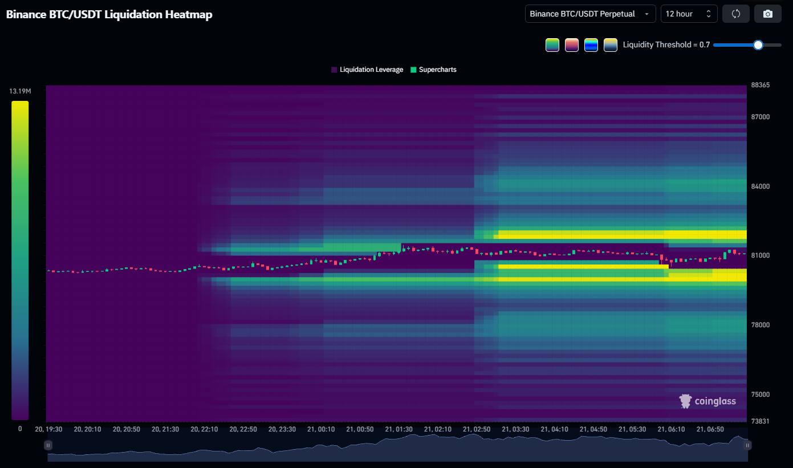Click the 75000 price axis label
This screenshot has height=468, width=793.
click(x=761, y=394)
